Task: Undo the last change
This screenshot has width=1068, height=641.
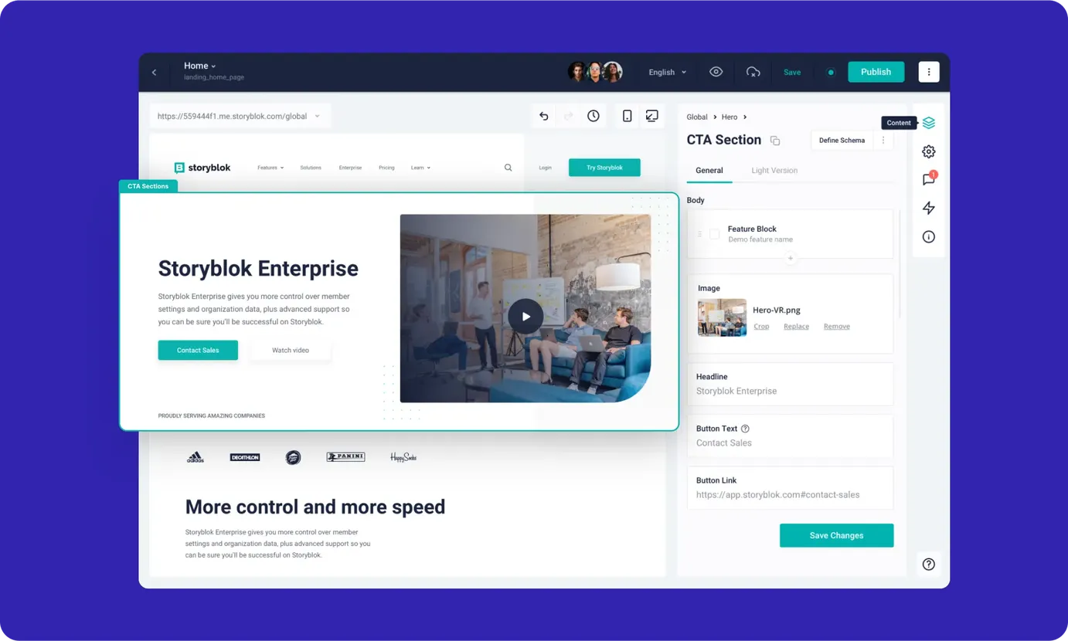Action: (544, 116)
